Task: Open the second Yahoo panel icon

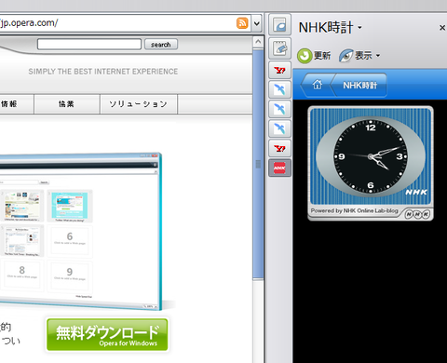Action: (279, 148)
